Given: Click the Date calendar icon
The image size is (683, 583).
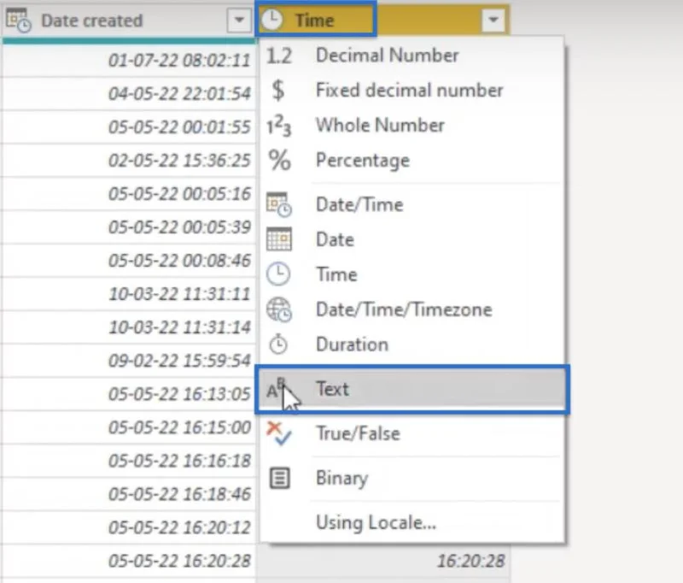Looking at the screenshot, I should (x=279, y=239).
